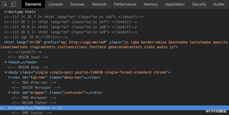
Task: Open the Security tab
Action: point(199,4)
